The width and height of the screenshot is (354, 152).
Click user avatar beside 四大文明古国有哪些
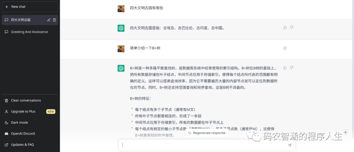(x=121, y=9)
